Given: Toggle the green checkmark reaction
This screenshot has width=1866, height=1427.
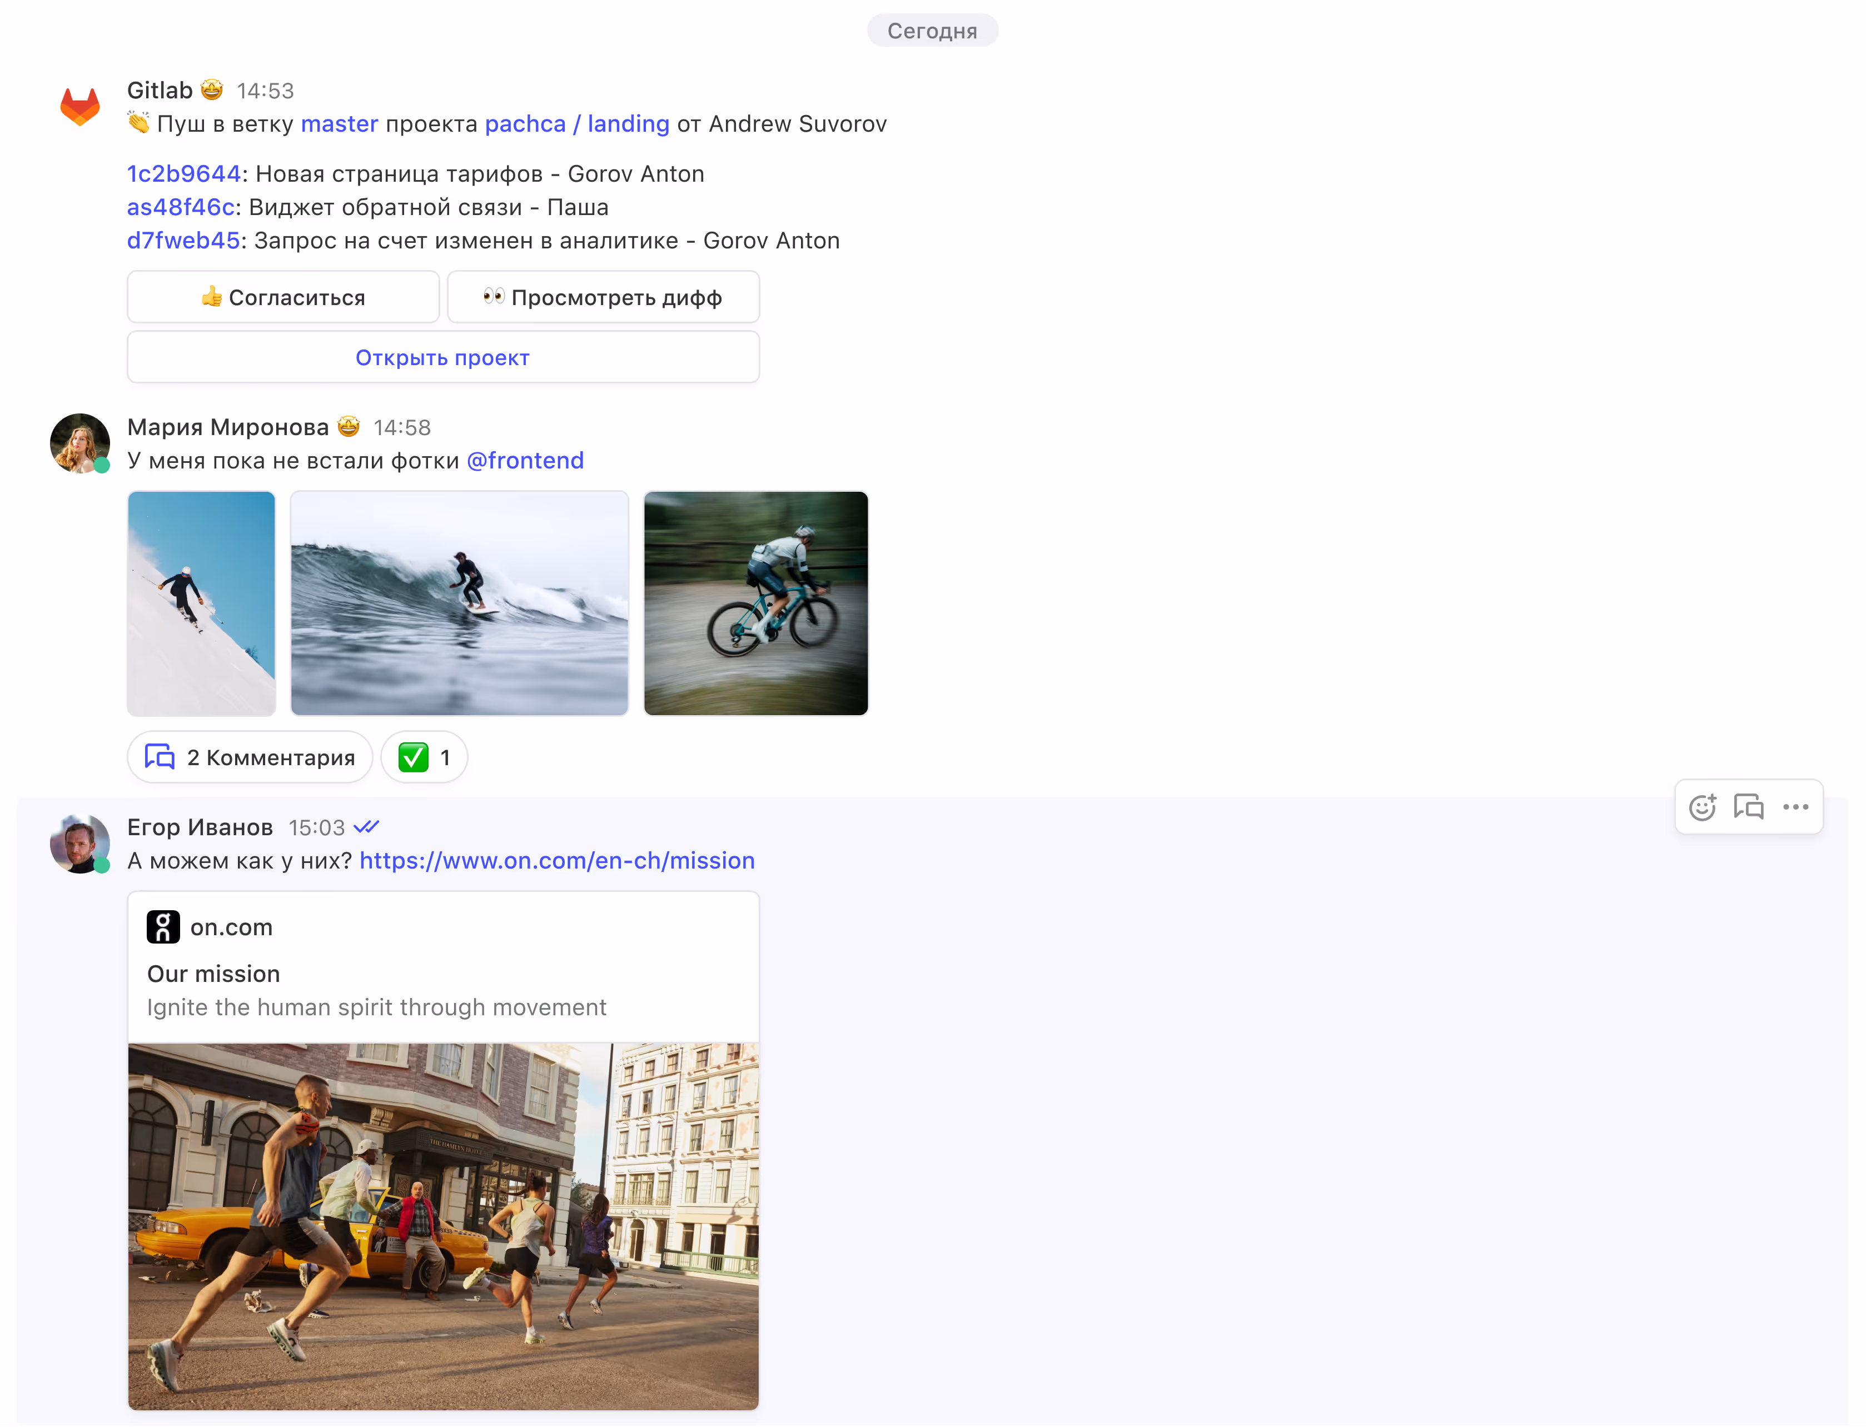Looking at the screenshot, I should (424, 757).
